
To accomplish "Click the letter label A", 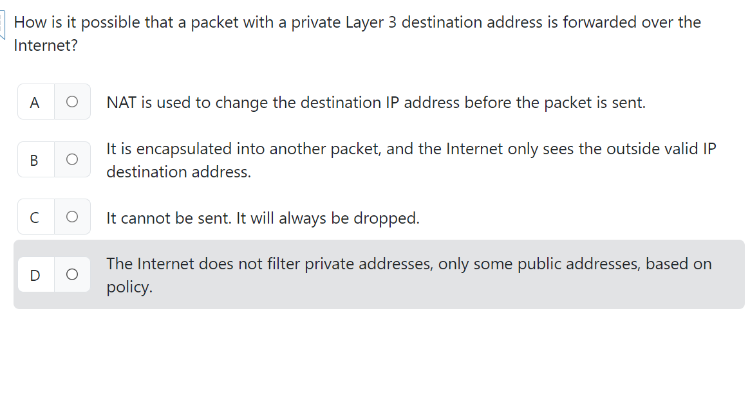I will point(35,102).
